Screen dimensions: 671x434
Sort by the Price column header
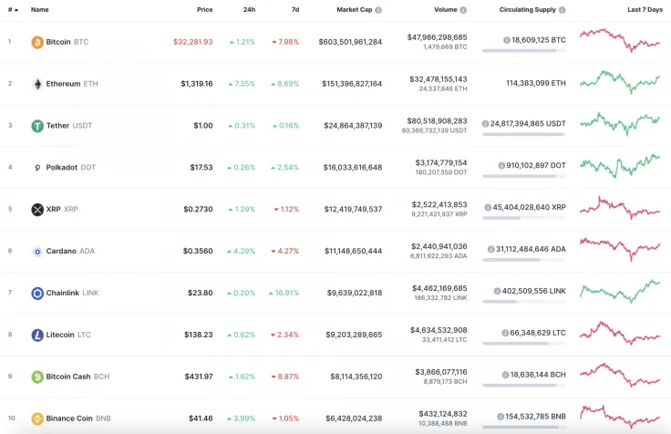pos(204,9)
